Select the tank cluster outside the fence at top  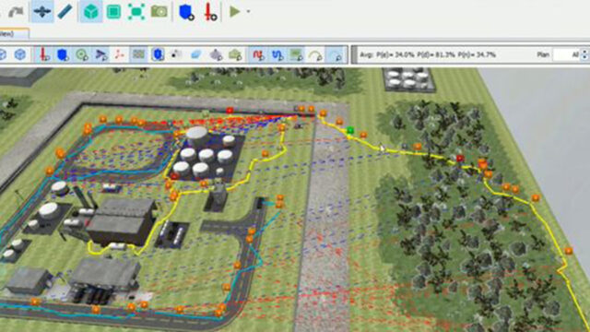[408, 78]
